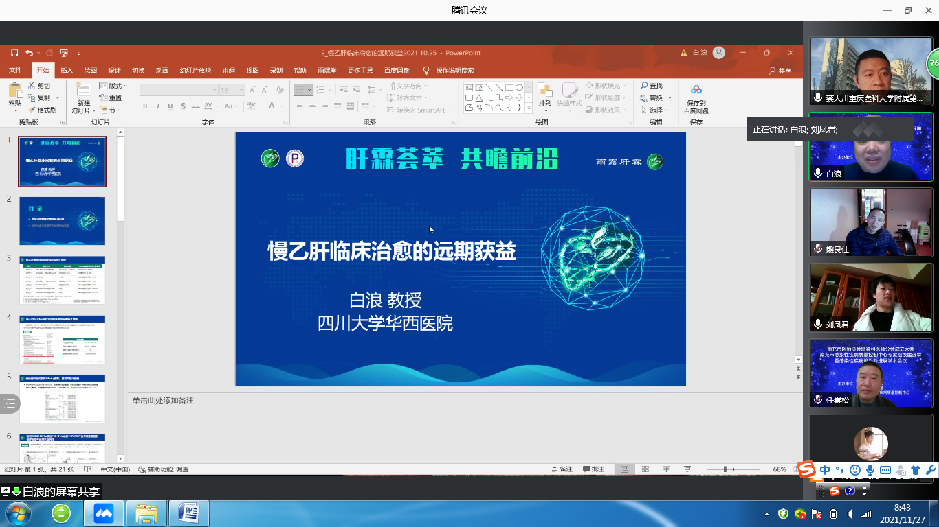Start slideshow from beginning via quick access icon
Image resolution: width=939 pixels, height=527 pixels.
coord(64,53)
